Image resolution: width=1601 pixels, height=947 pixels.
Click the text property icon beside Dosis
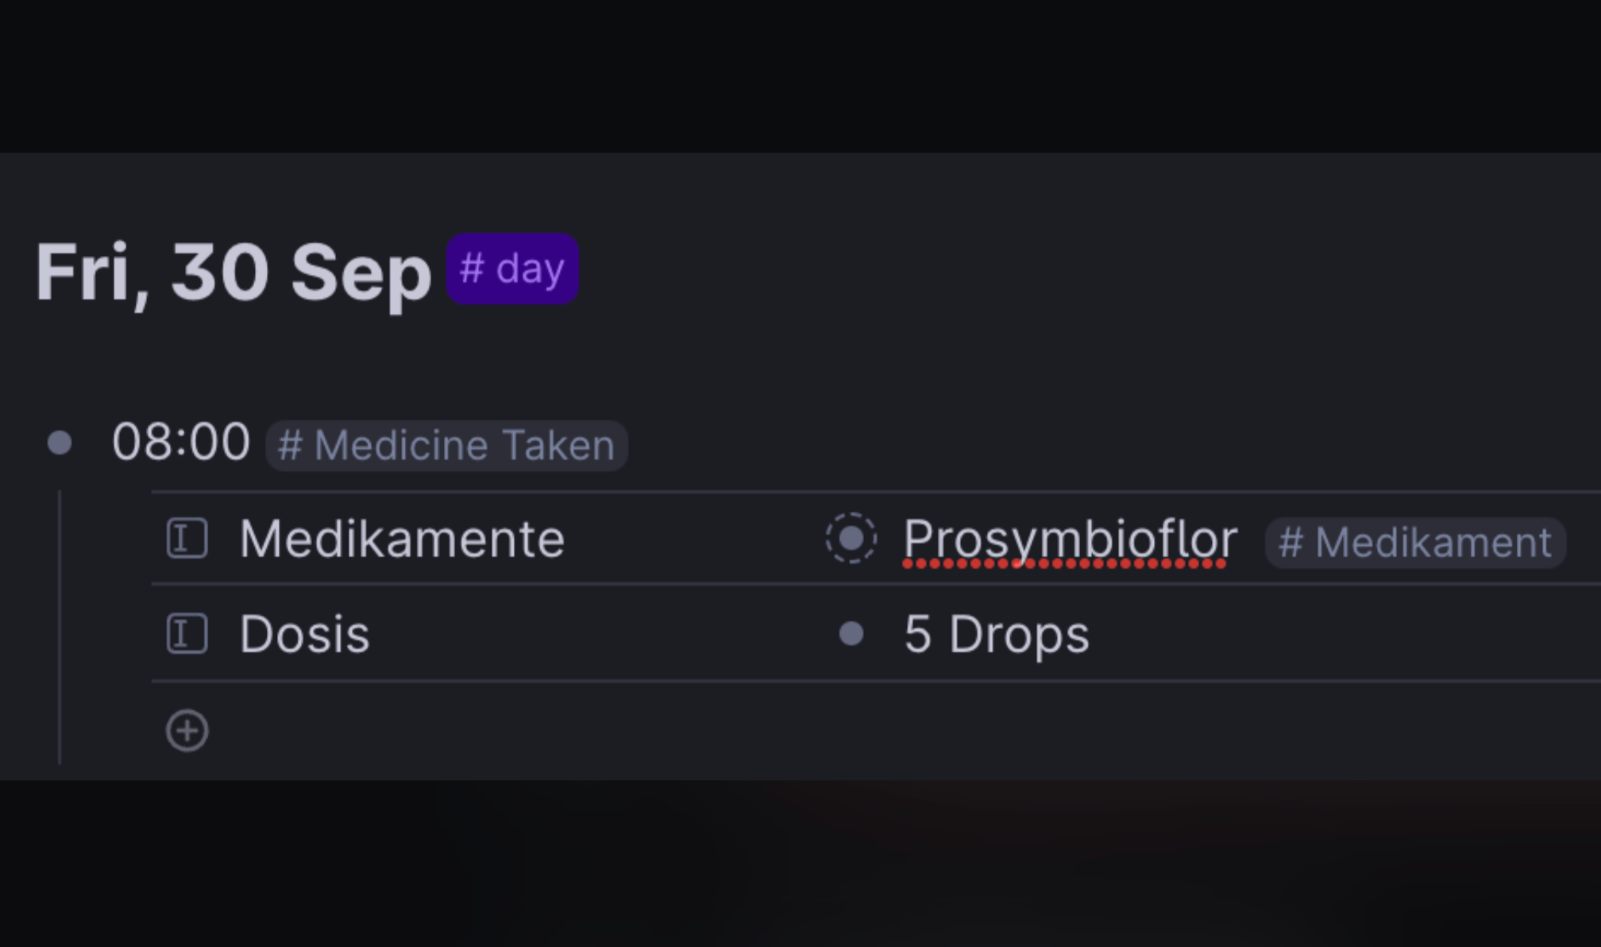click(187, 633)
